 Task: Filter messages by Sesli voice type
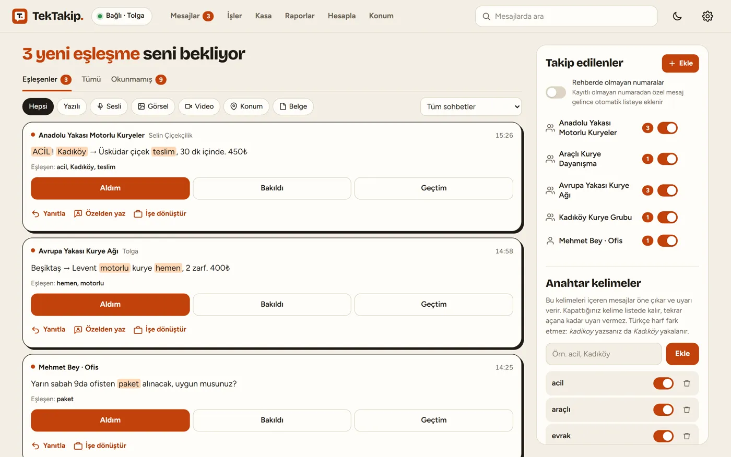pos(109,106)
